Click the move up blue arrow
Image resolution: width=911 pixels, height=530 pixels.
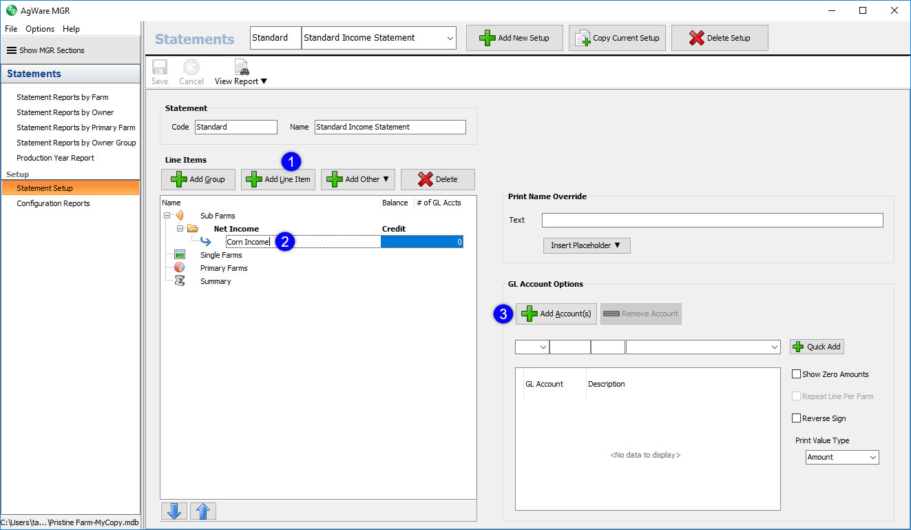(203, 511)
